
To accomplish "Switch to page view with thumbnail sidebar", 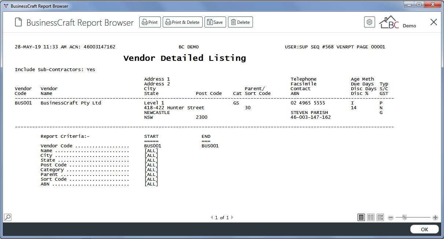I will click(x=380, y=217).
